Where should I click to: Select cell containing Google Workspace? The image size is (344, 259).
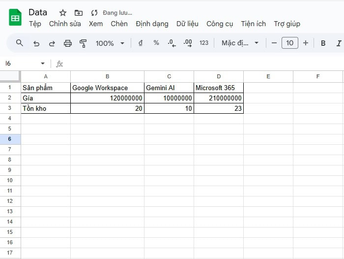tap(107, 88)
